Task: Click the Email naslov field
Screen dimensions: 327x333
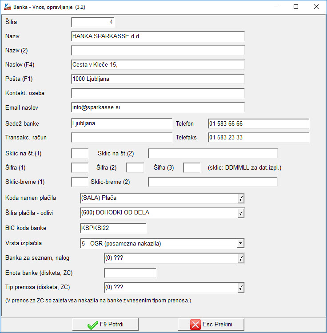Action: click(x=158, y=107)
